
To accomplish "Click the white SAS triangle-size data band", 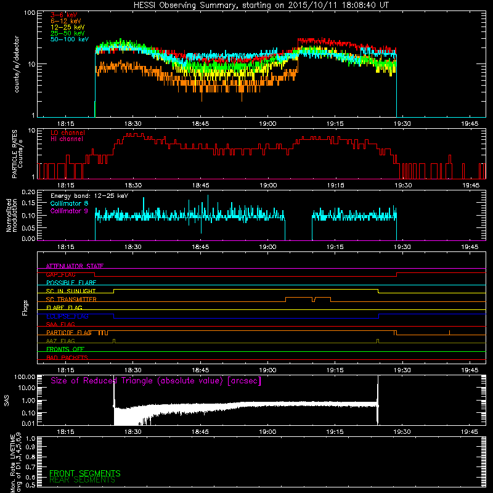I will point(245,405).
